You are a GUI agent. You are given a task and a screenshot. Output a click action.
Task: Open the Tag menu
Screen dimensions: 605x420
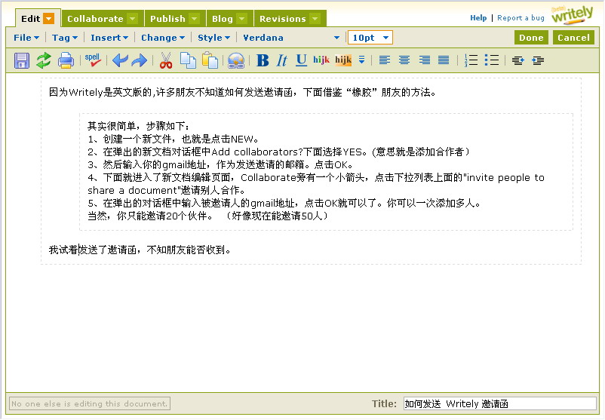tap(65, 38)
